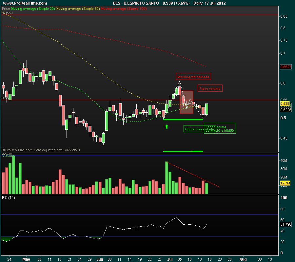Select the May month label on time axis
The image size is (295, 262).
pos(26,259)
